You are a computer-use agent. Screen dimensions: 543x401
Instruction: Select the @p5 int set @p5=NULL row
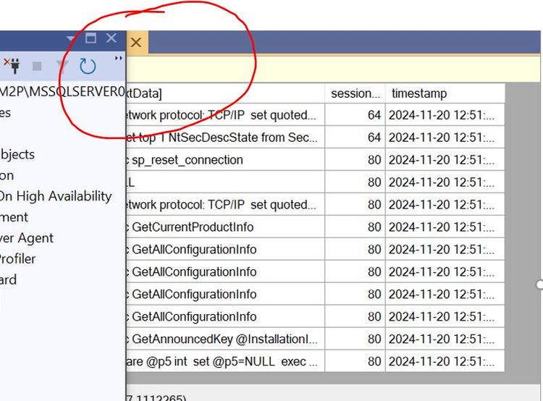(315, 361)
